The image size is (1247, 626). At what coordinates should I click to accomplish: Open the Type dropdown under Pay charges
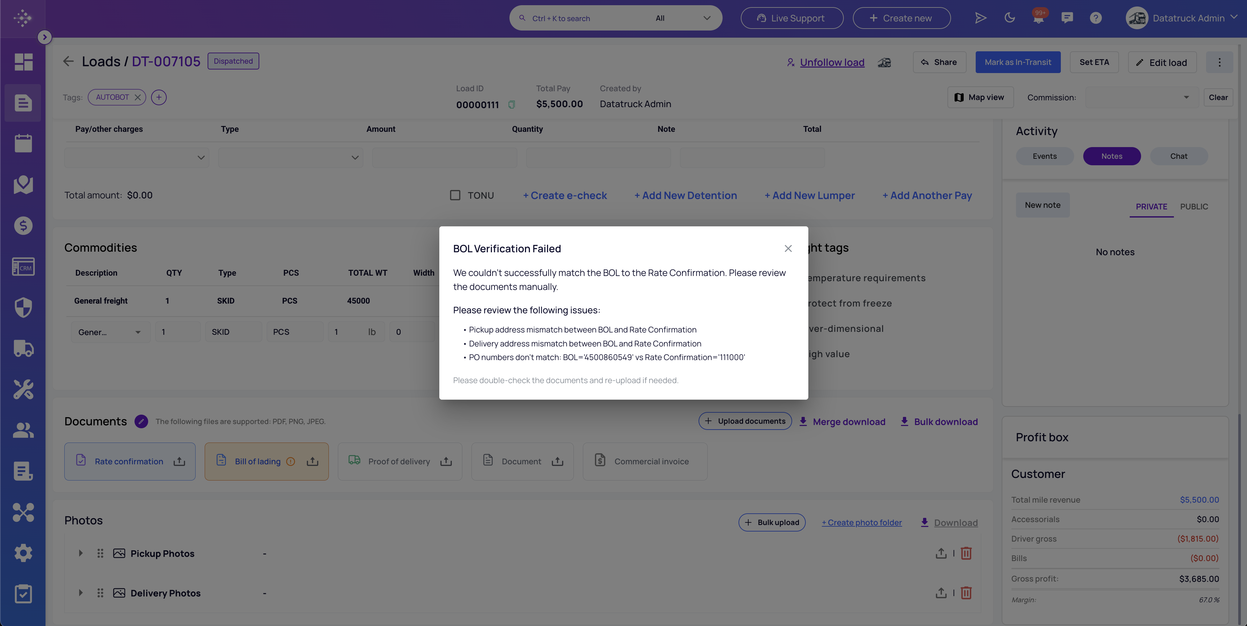[x=290, y=157]
